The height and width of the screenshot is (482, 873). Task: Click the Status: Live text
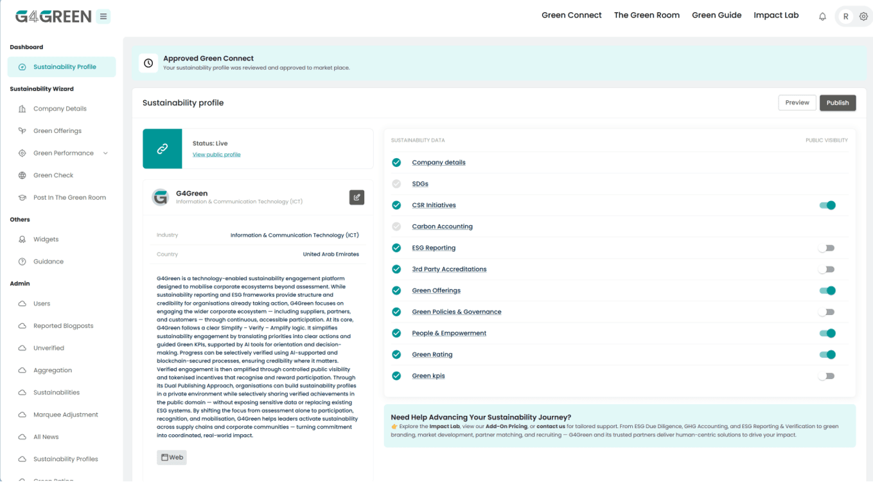tap(210, 143)
